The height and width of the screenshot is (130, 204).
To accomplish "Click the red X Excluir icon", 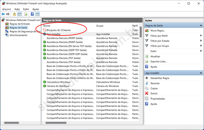I will coord(147,93).
